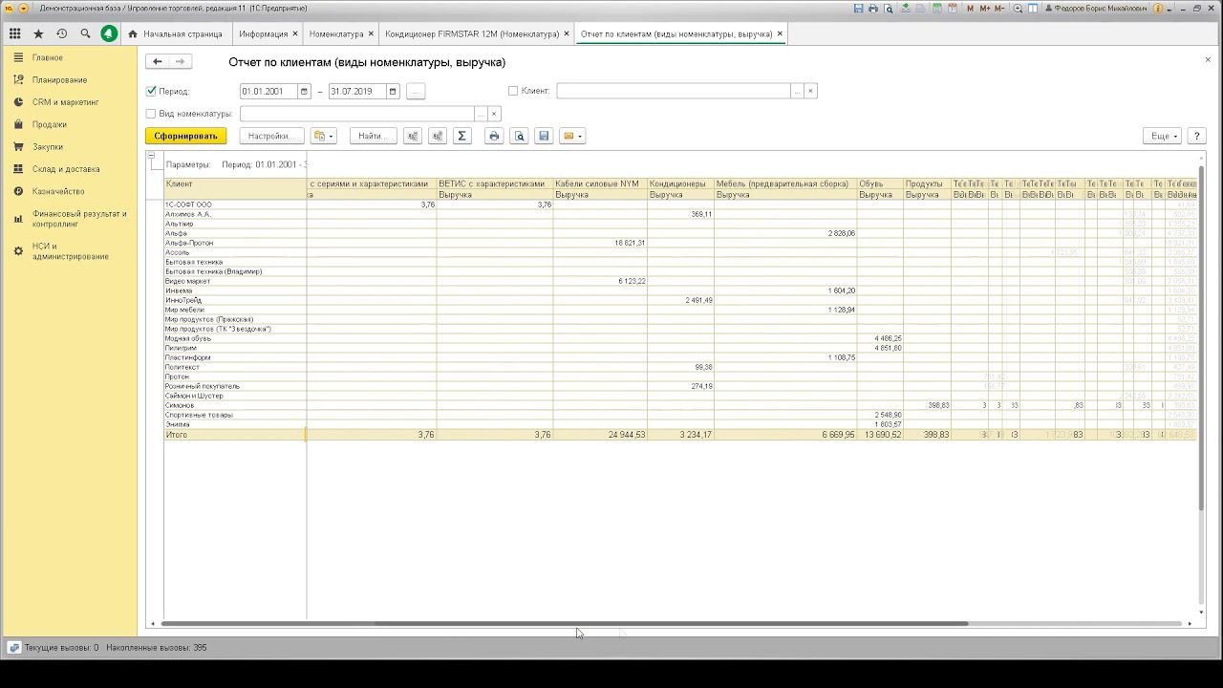The height and width of the screenshot is (688, 1223).
Task: Open the sections menu grid icon
Action: pyautogui.click(x=14, y=33)
